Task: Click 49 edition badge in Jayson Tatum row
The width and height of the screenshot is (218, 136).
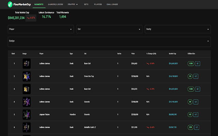Action: coord(190,115)
